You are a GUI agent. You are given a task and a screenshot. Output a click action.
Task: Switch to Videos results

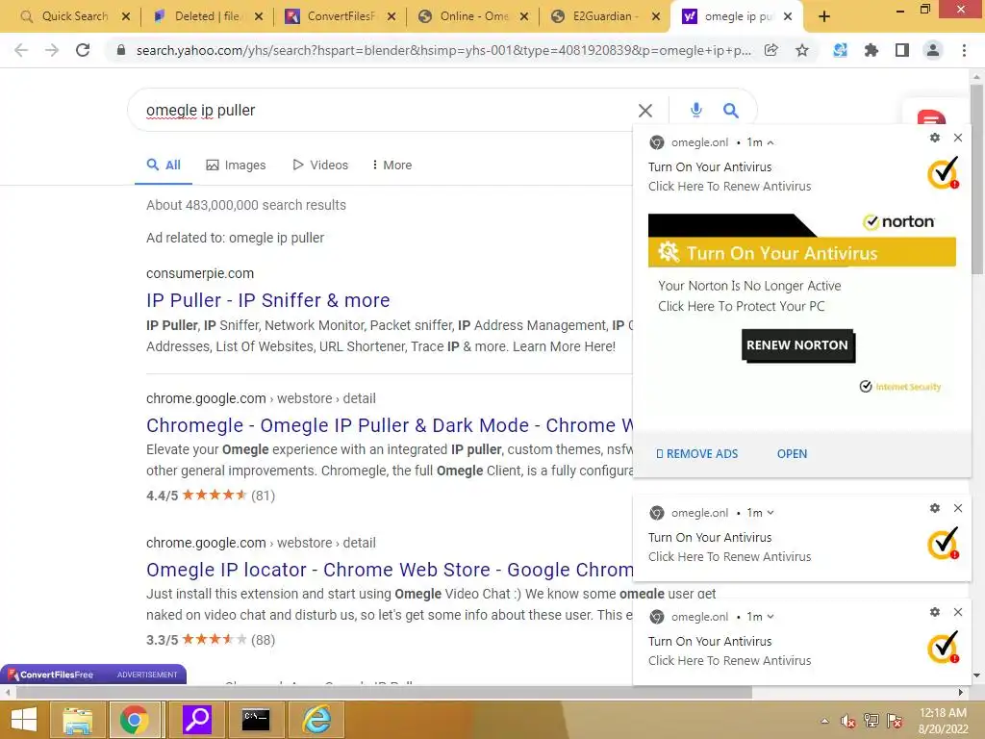point(320,166)
